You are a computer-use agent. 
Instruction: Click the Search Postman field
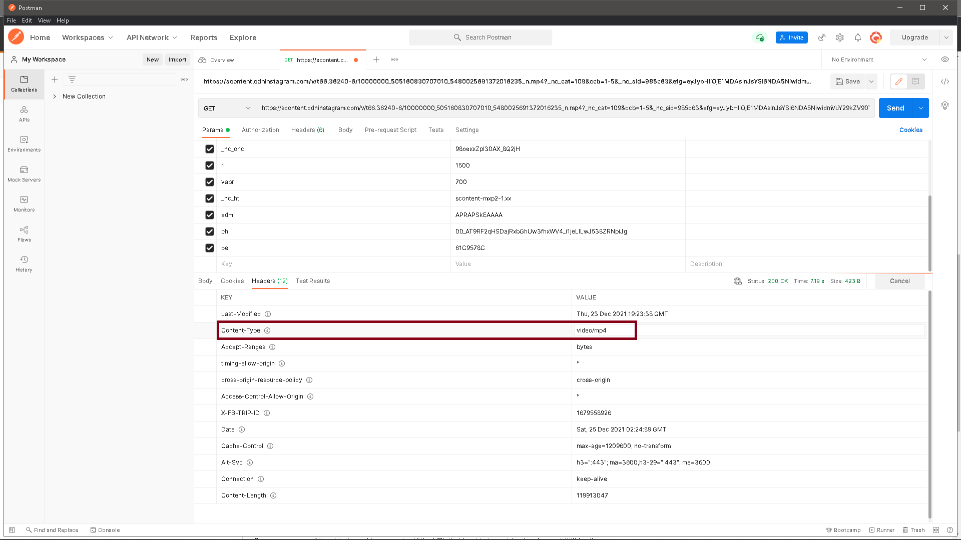pyautogui.click(x=480, y=37)
